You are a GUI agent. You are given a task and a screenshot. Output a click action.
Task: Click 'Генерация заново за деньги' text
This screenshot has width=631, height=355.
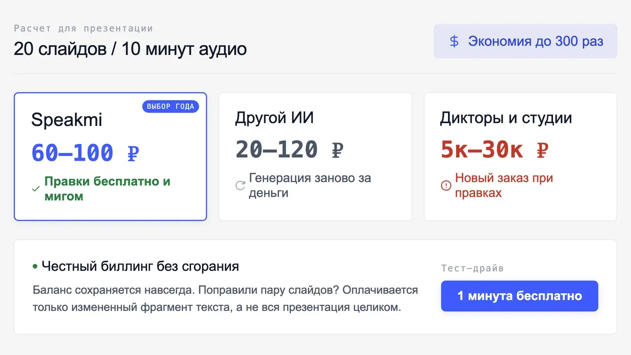click(310, 185)
